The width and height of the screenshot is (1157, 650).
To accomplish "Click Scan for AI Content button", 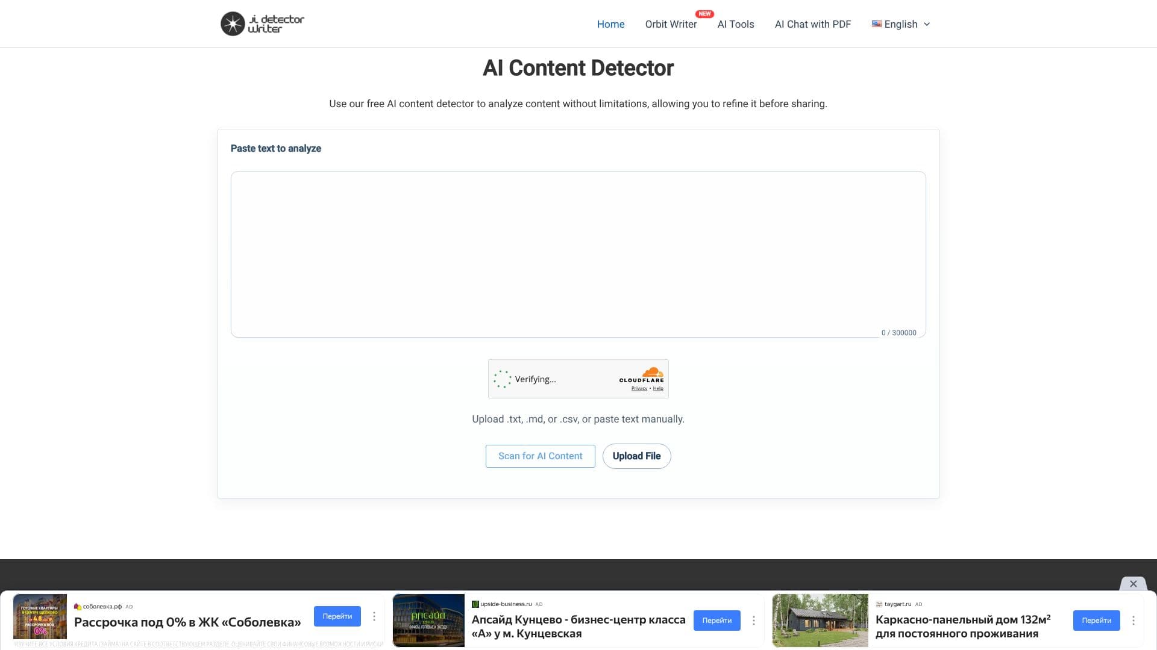I will pos(540,456).
